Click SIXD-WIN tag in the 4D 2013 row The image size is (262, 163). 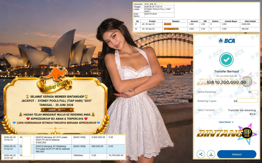(79, 137)
